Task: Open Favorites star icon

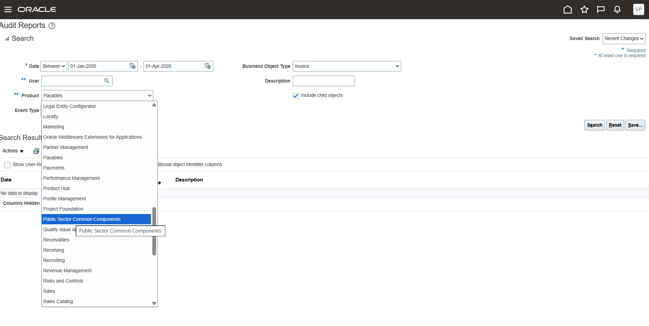Action: pos(584,9)
